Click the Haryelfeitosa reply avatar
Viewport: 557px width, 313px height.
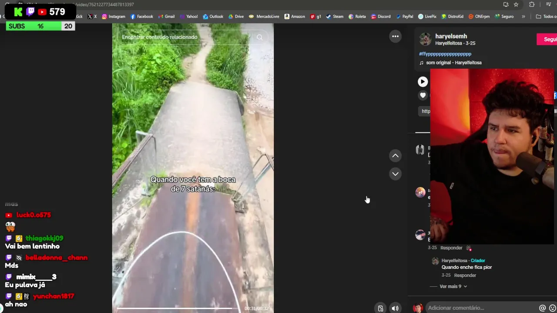click(435, 261)
